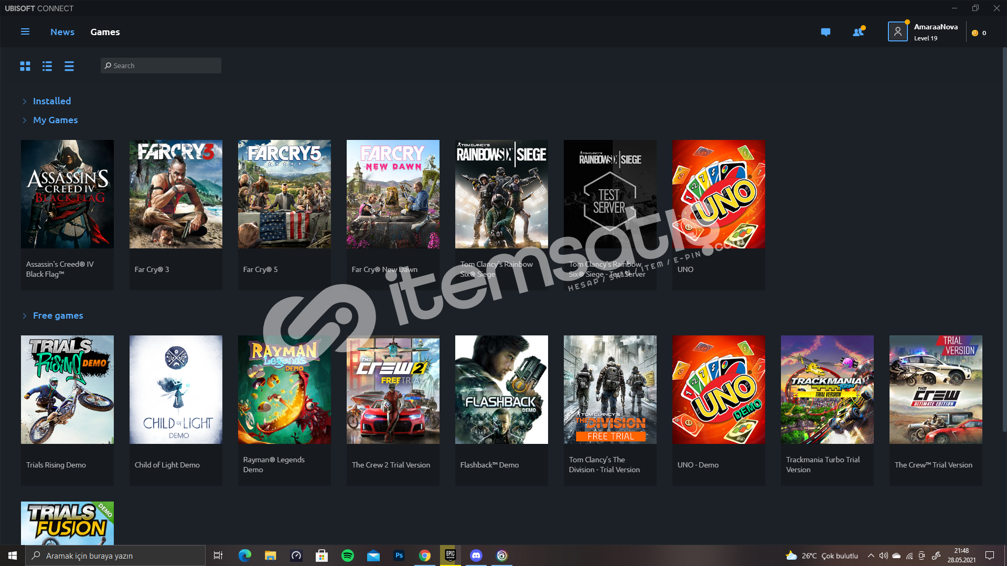Open Assassin's Creed IV Black Flag
This screenshot has height=566, width=1007.
point(67,194)
